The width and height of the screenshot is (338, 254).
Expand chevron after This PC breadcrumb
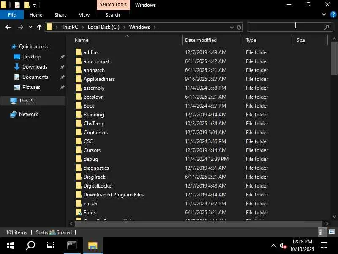pyautogui.click(x=83, y=27)
